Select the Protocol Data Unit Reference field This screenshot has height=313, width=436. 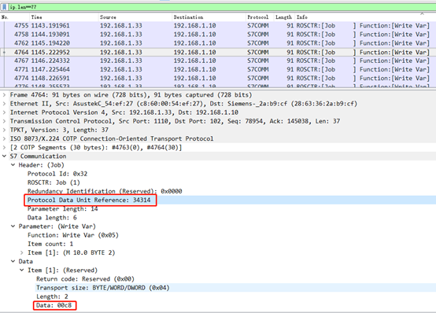(89, 200)
